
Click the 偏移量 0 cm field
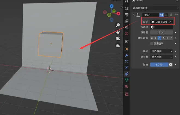(x=161, y=33)
